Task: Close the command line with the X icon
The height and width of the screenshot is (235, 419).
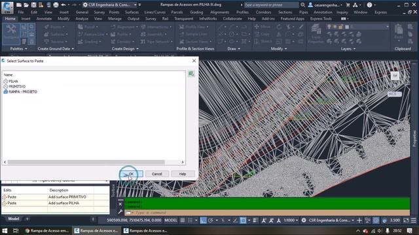Action: click(x=120, y=204)
